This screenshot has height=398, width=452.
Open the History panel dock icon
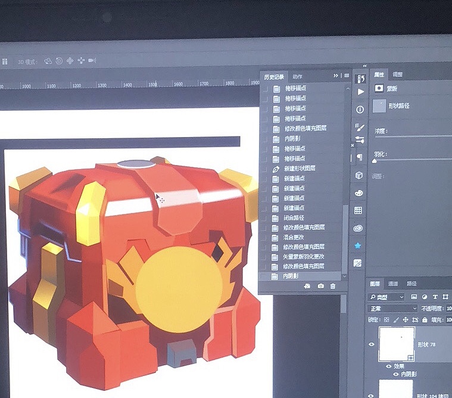(x=360, y=79)
